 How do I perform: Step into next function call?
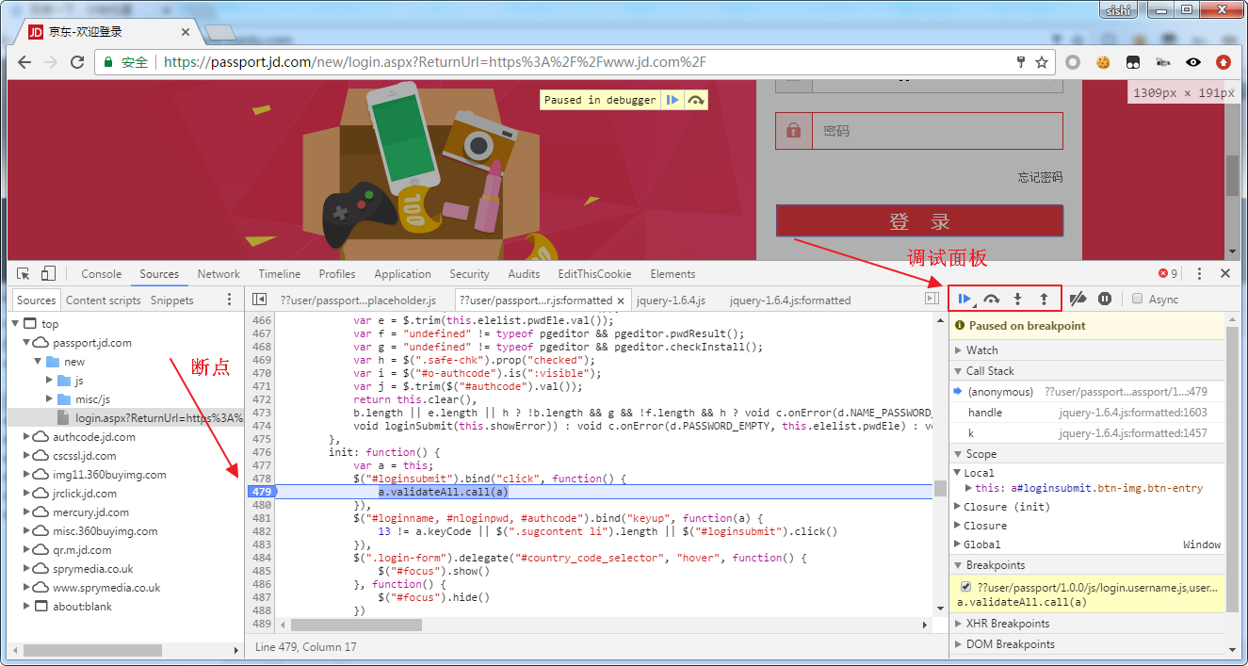[x=1017, y=299]
